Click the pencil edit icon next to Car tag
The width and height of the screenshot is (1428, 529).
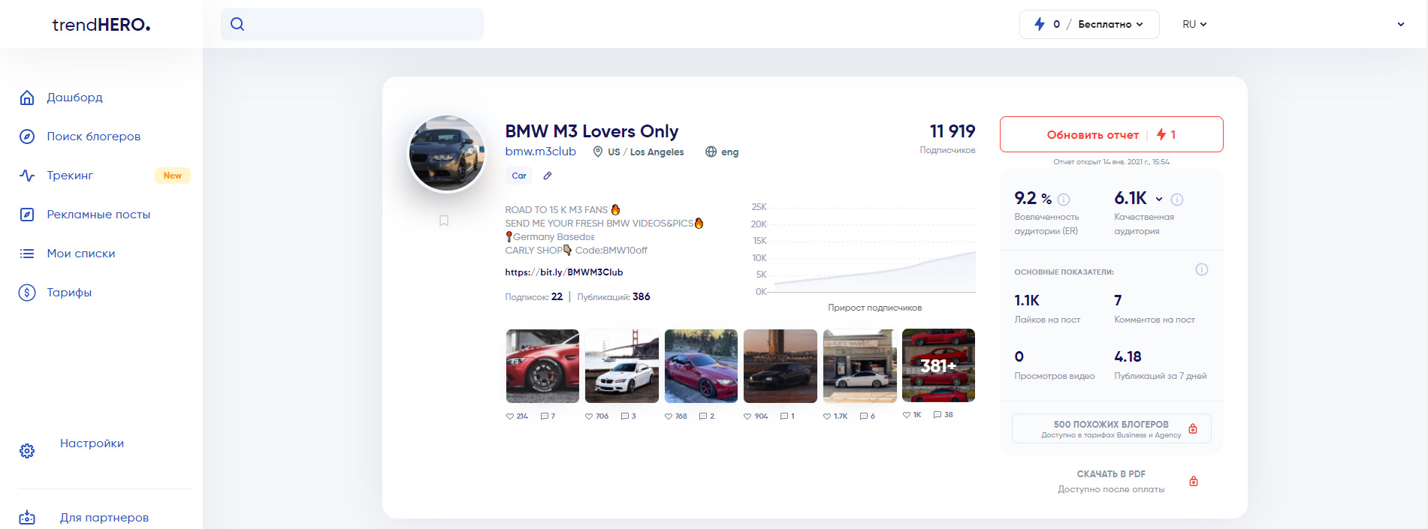coord(548,176)
